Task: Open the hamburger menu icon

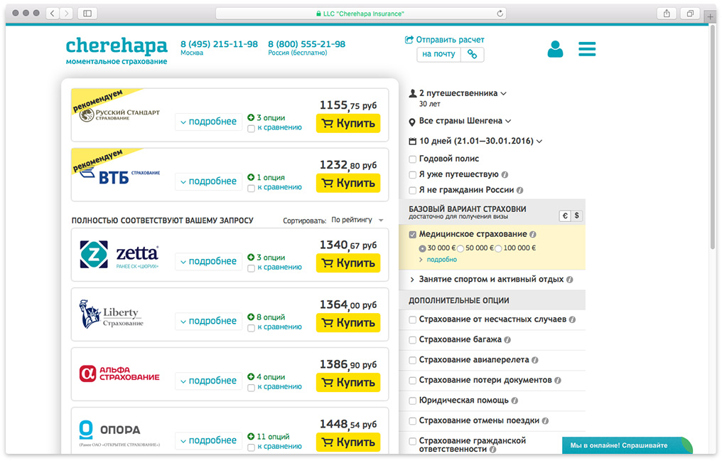Action: [587, 49]
